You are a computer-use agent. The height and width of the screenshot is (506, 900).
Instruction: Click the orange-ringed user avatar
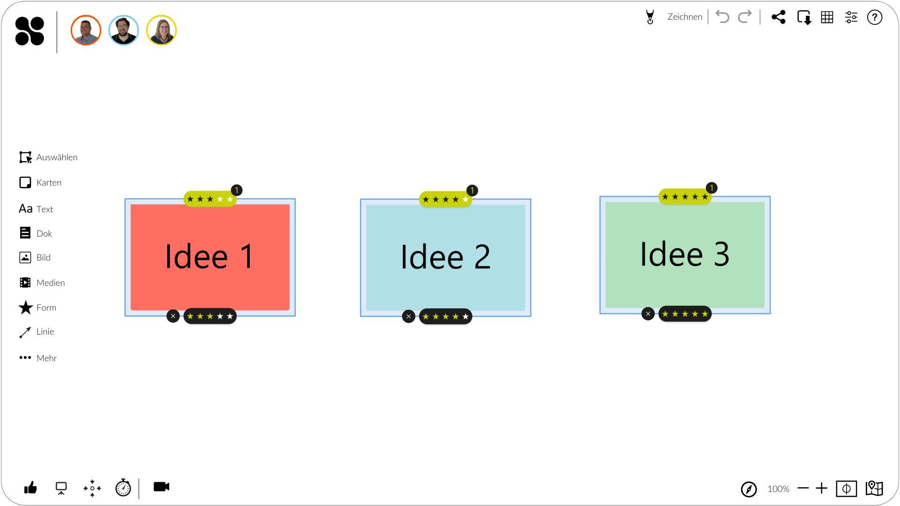[86, 30]
